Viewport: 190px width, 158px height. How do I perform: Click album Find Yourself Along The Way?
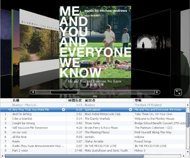click(x=153, y=132)
